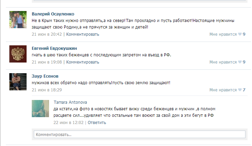The image size is (252, 146).
Task: Like the comment posted at 19:08 via Мне нравится
Action: [x=223, y=62]
